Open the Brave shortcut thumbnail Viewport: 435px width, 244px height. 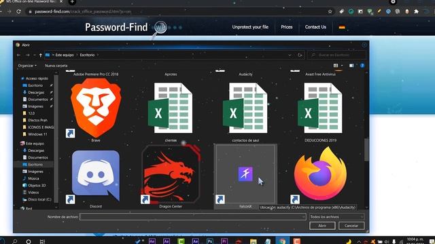[96, 108]
